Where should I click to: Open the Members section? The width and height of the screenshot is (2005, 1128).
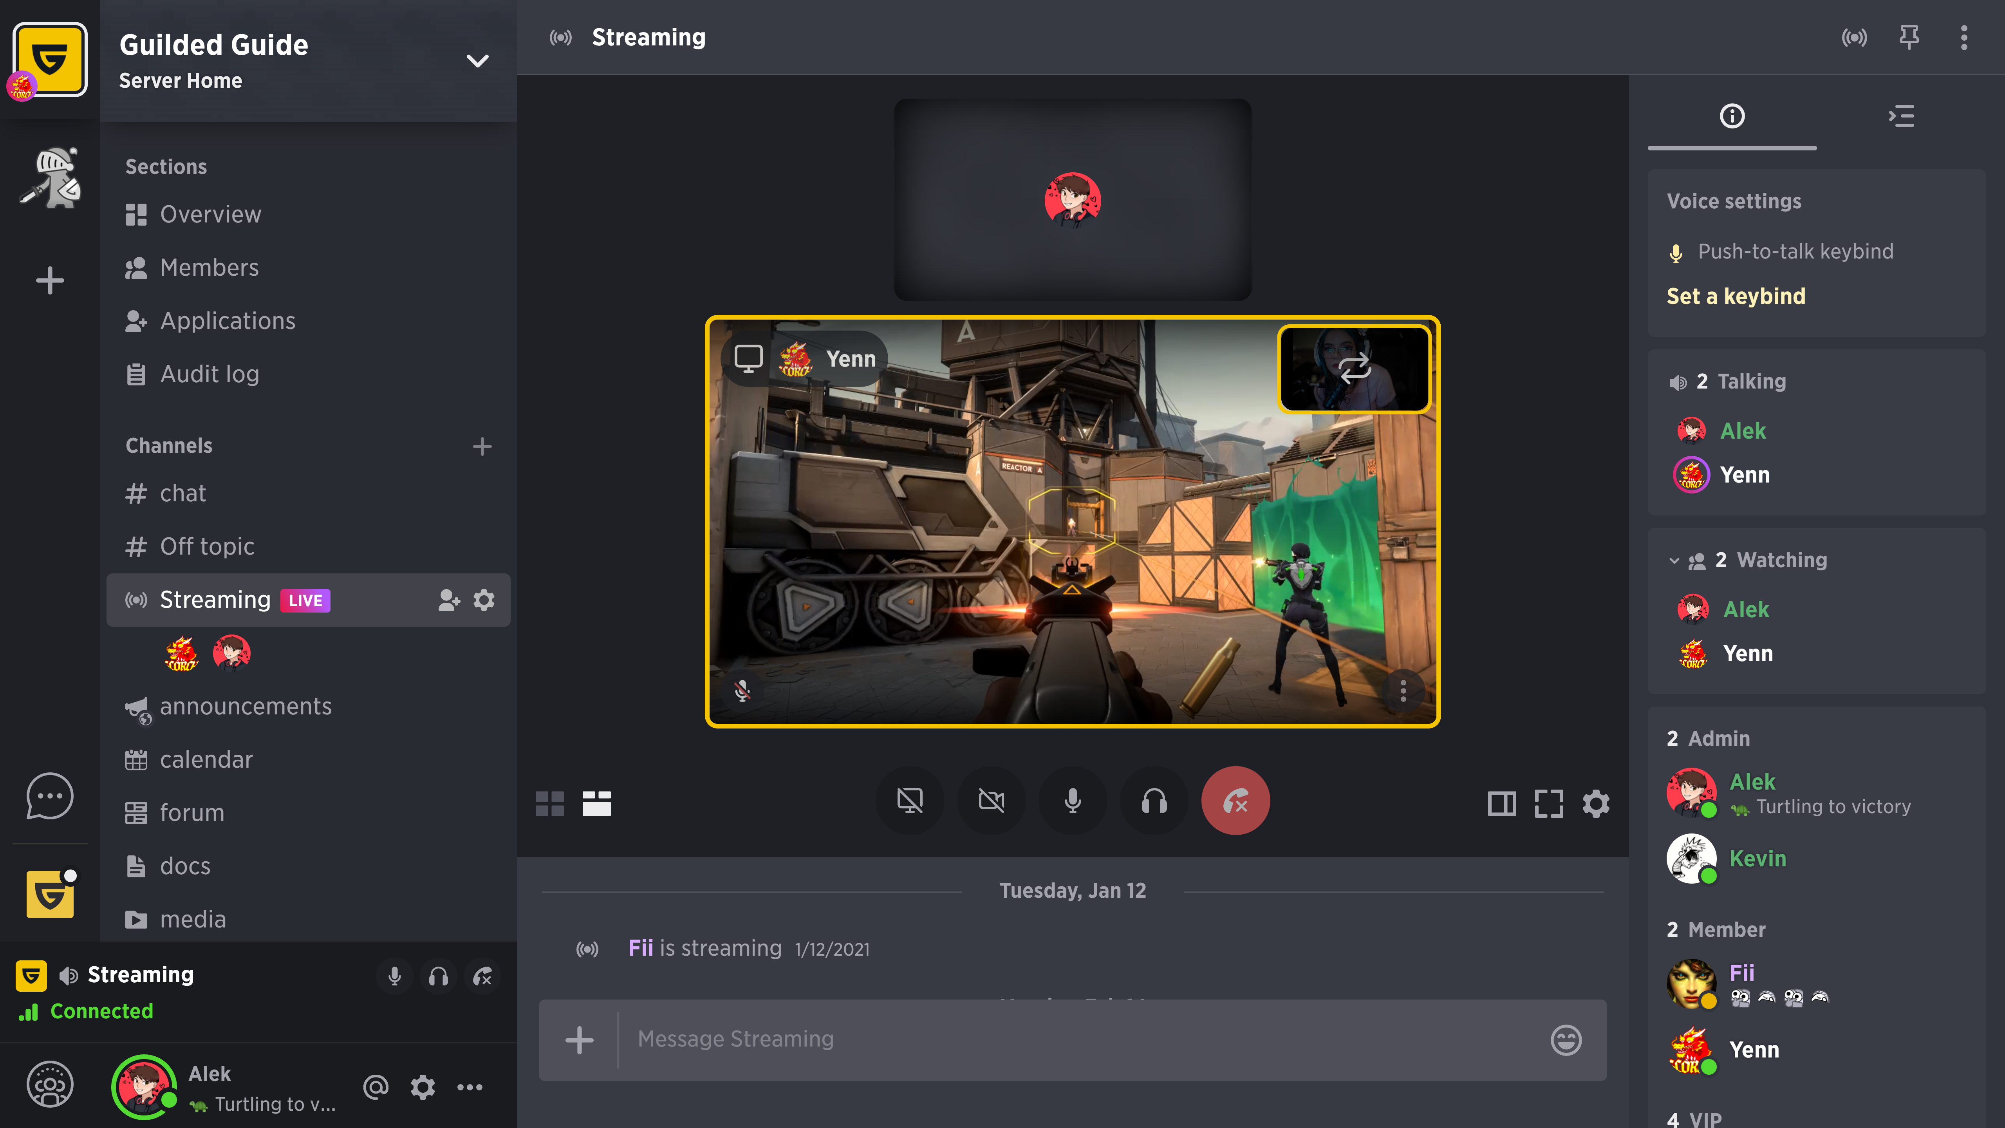308,268
